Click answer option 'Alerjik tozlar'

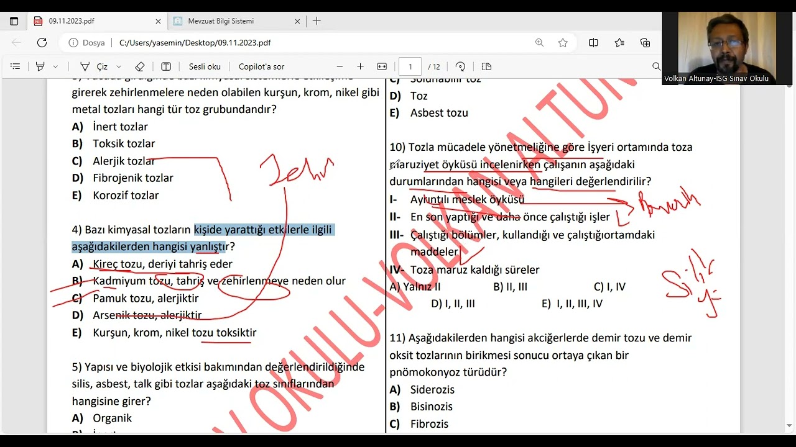[x=124, y=161]
